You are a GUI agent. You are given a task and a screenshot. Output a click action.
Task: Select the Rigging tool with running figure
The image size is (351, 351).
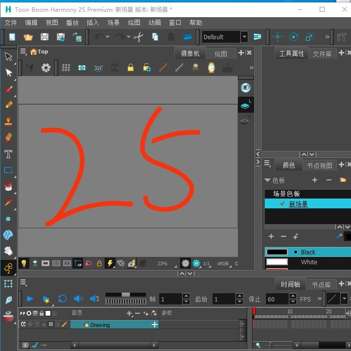point(8,268)
